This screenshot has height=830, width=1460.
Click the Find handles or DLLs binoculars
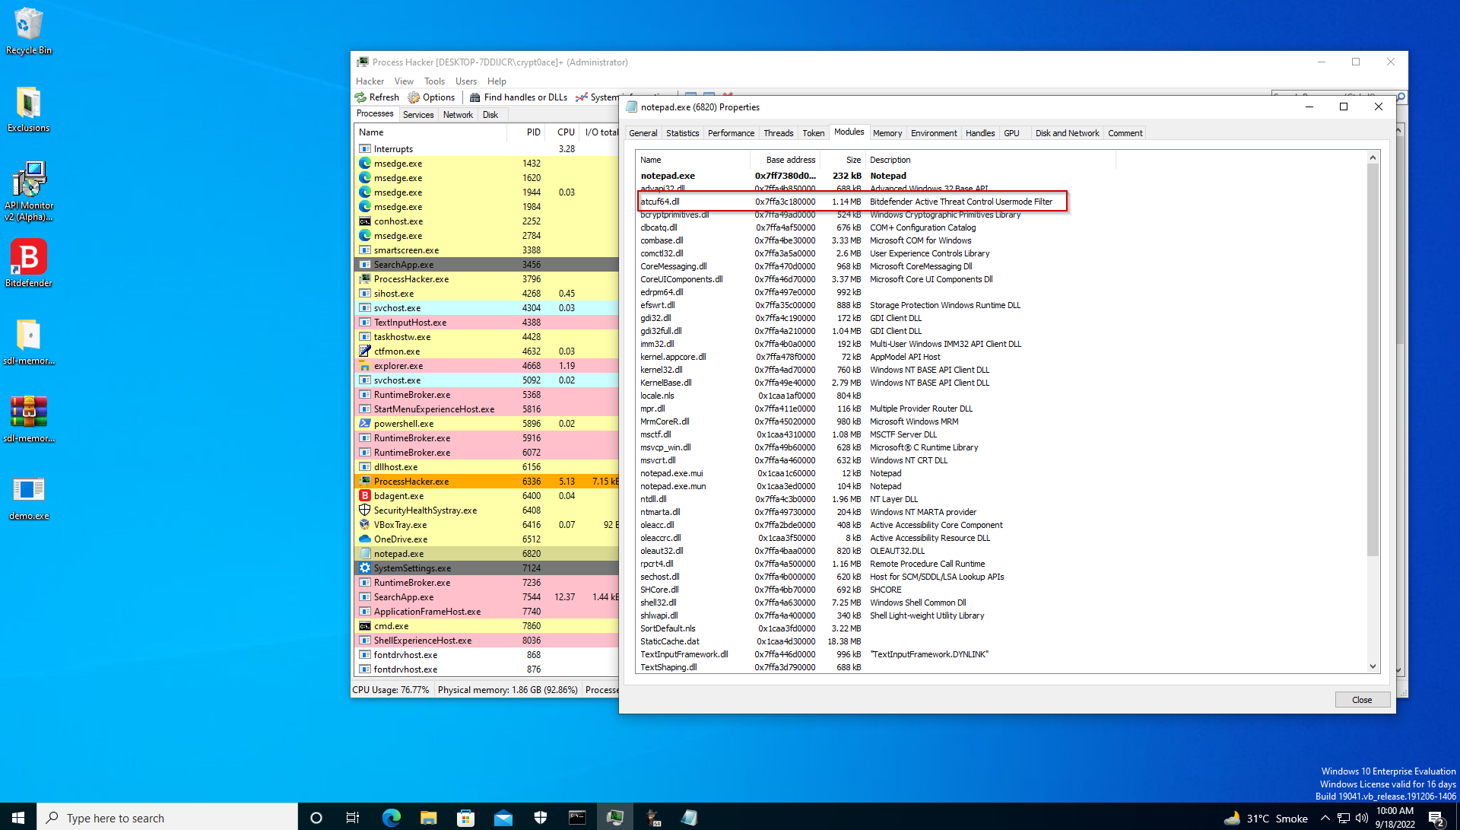[x=475, y=97]
